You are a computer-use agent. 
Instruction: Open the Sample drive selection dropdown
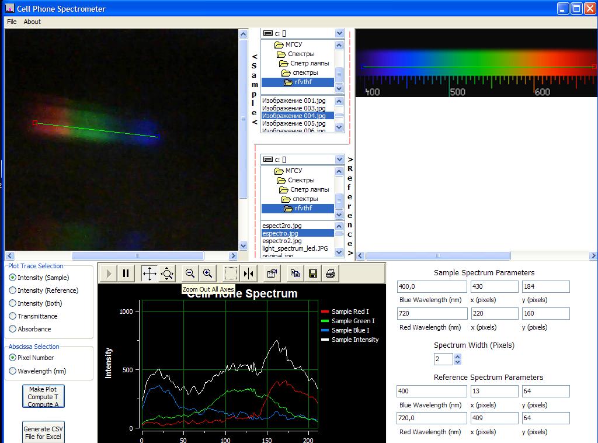[339, 33]
